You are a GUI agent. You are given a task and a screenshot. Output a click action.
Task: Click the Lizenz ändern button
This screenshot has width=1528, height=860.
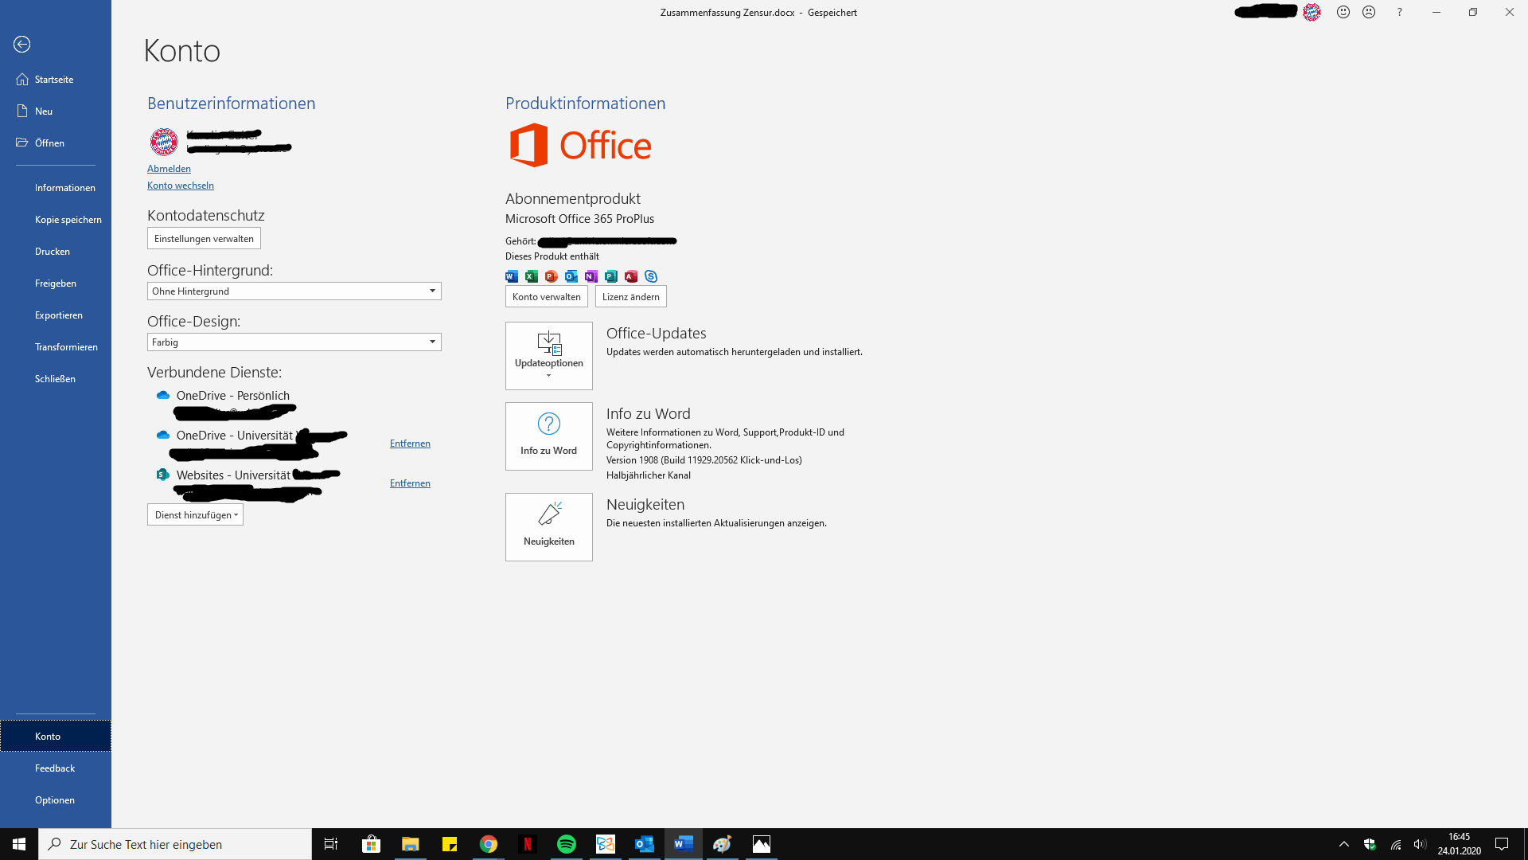click(631, 297)
